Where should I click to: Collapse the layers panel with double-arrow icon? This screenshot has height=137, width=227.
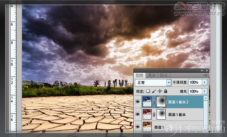(x=202, y=70)
